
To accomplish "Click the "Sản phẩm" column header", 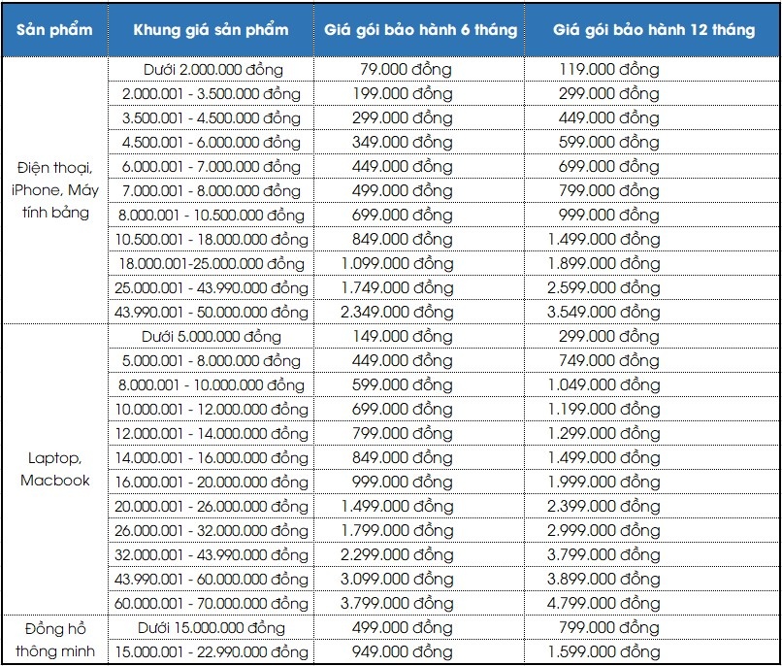I will [54, 30].
